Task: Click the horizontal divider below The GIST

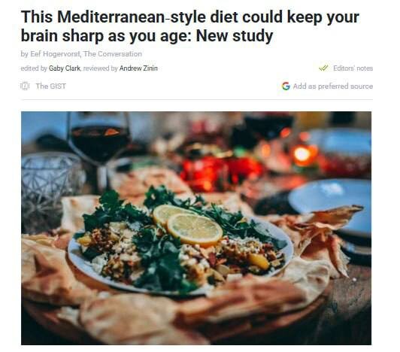Action: [x=197, y=100]
